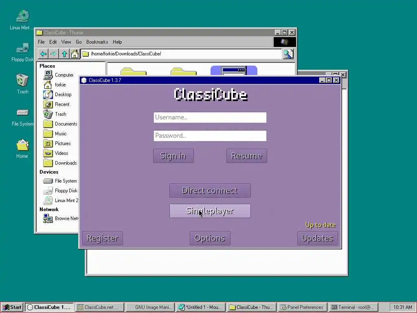Open the Edit menu in Thunar

[53, 42]
